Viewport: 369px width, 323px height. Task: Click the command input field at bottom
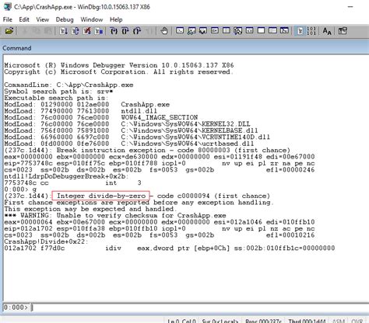pos(199,307)
